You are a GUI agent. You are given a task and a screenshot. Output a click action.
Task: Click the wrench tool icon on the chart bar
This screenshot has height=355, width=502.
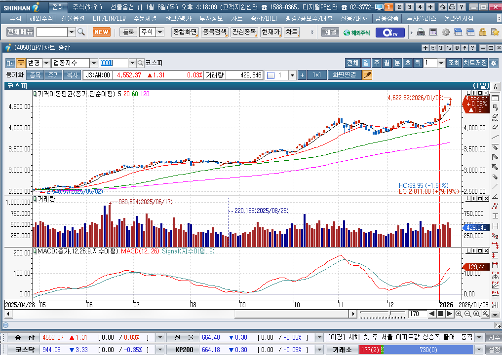pyautogui.click(x=486, y=314)
